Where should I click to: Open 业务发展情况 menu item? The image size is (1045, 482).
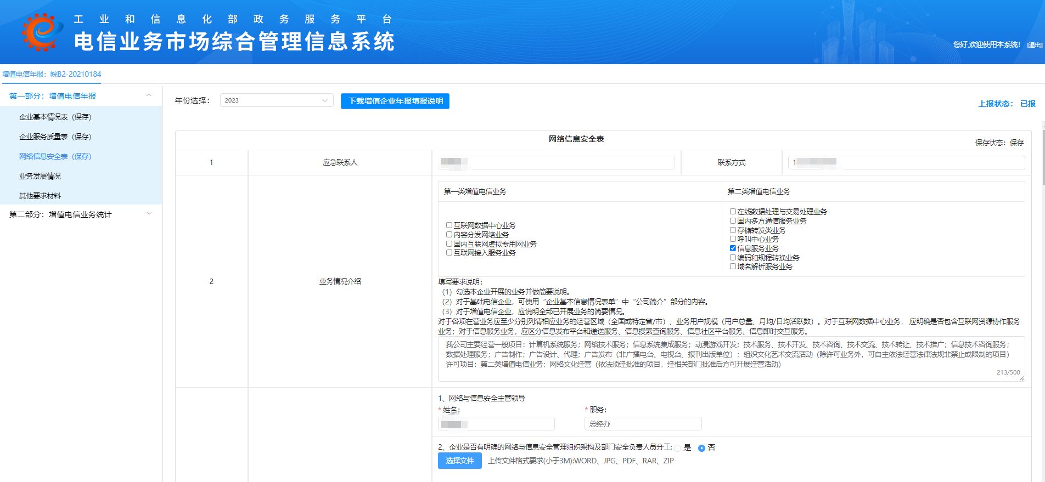(x=40, y=176)
